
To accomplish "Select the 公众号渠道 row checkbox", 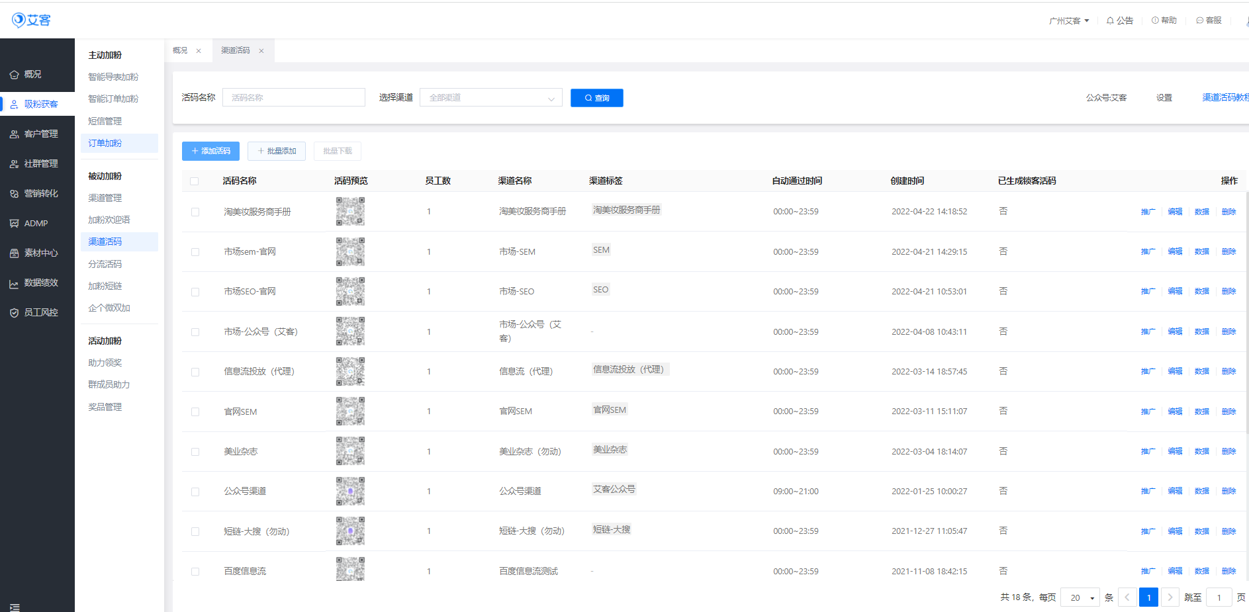I will pos(195,492).
